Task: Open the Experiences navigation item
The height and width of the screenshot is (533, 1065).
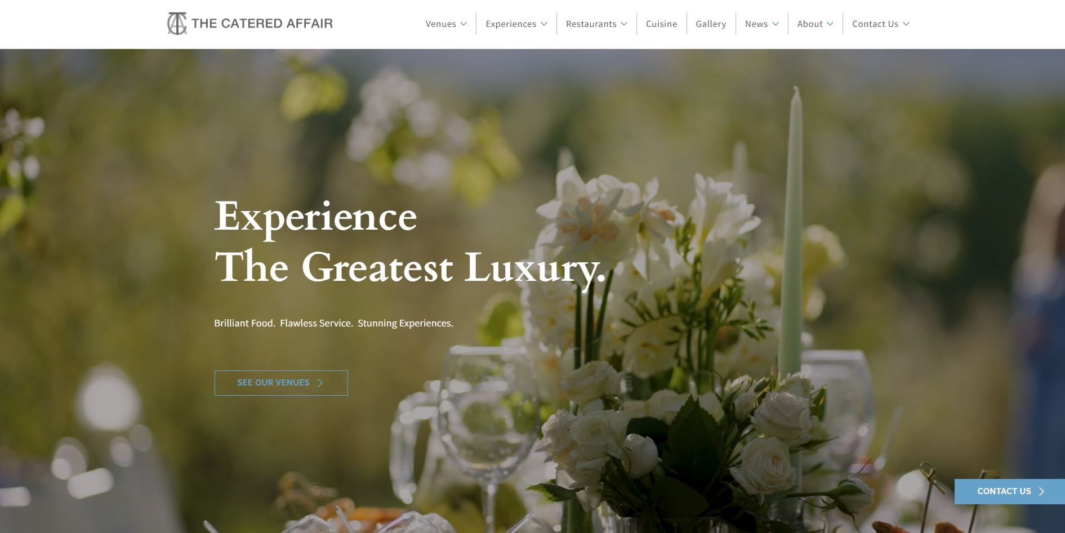Action: pyautogui.click(x=511, y=24)
